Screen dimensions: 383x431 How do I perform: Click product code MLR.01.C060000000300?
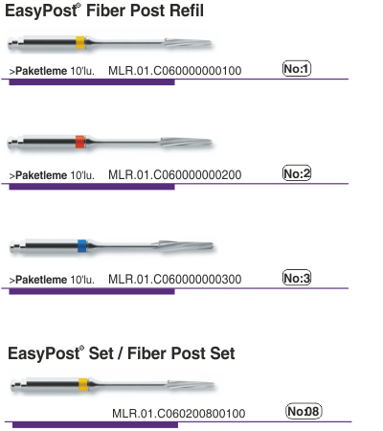(x=175, y=280)
